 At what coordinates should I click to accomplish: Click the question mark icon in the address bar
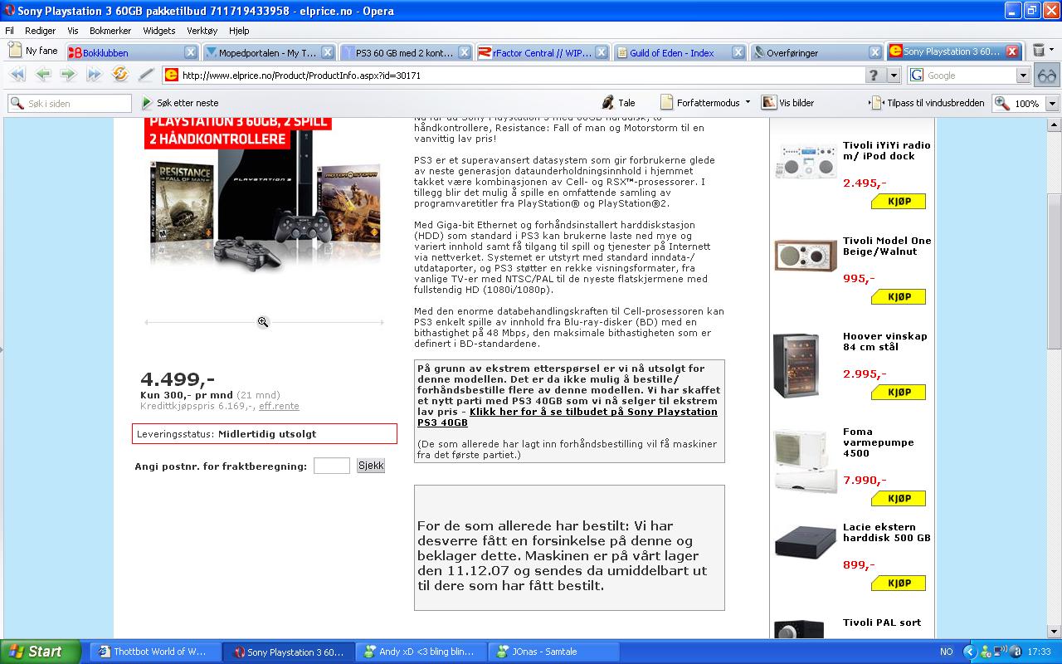(874, 75)
